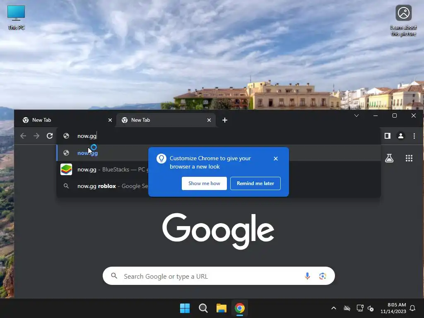Click the network tray icon
The image size is (424, 318).
click(x=360, y=308)
